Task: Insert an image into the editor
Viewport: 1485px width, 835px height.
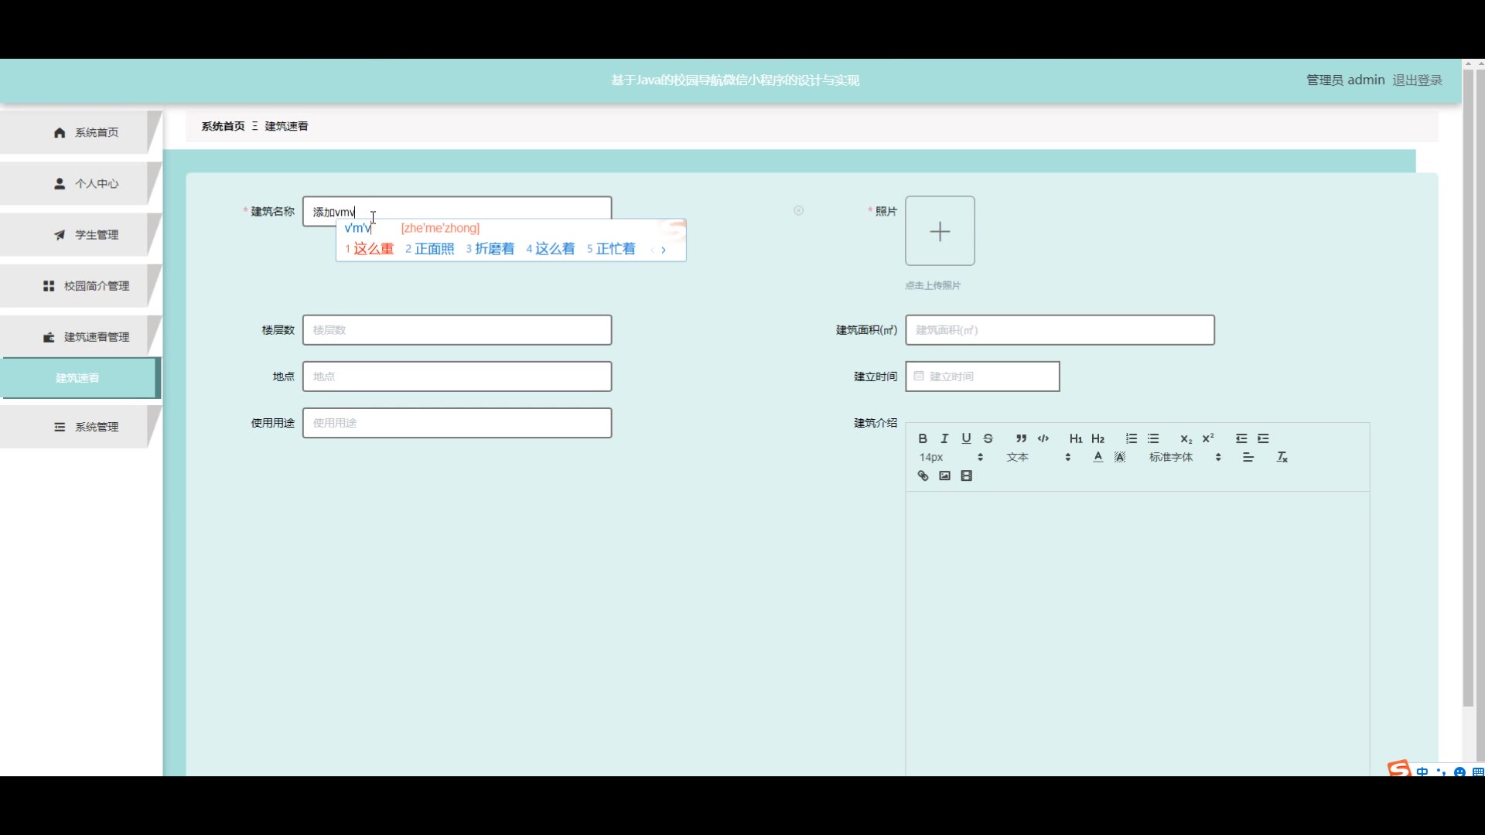Action: click(944, 476)
